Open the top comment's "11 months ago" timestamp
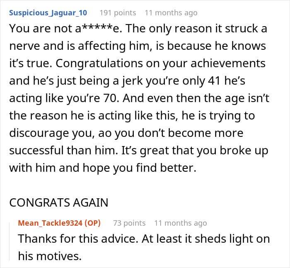 click(x=171, y=12)
